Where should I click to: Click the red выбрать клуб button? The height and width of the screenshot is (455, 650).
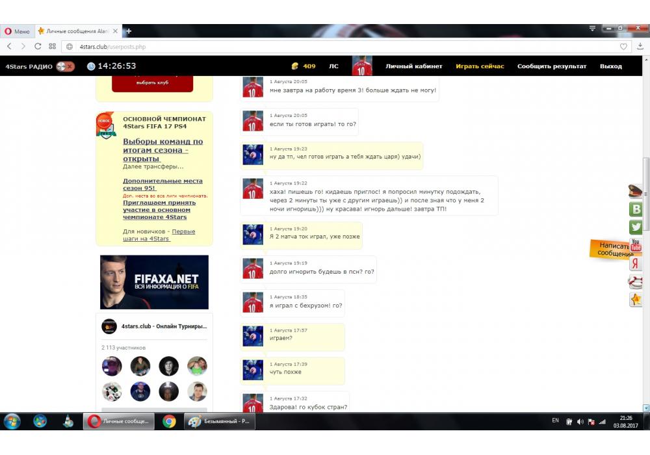tap(152, 83)
